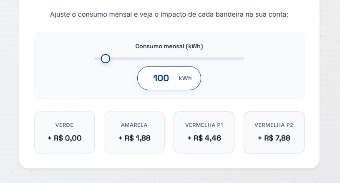340x183 pixels.
Task: Click the VERMELHA P1 title text
Action: [204, 125]
